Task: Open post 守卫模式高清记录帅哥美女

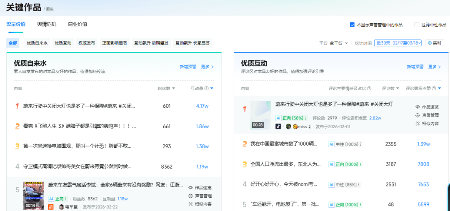Action: [77, 166]
